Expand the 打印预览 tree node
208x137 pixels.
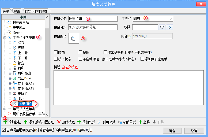[x=10, y=73]
